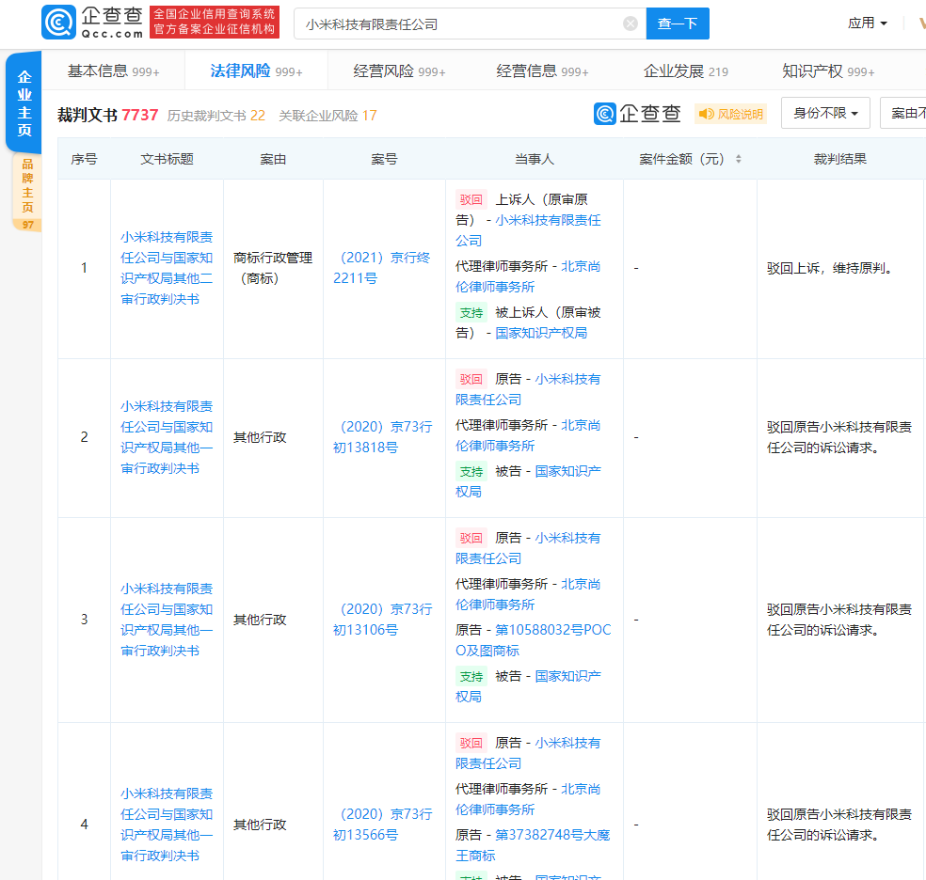
Task: Click the 风险说明 speaker badge
Action: 730,115
